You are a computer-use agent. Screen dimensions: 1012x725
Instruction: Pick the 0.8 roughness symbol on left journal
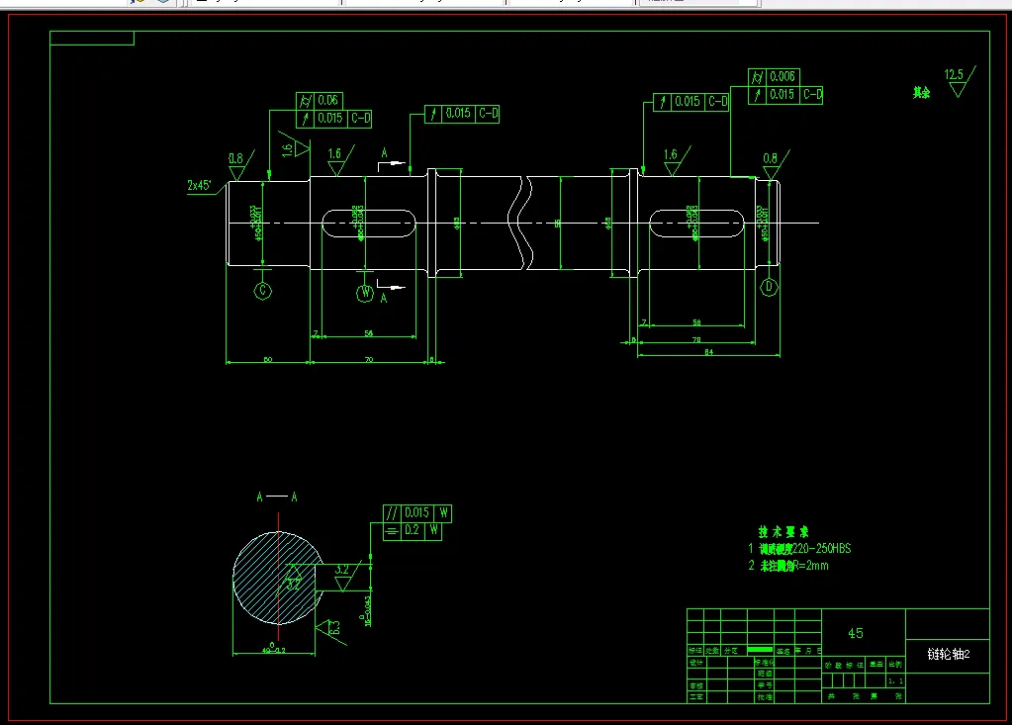pos(241,165)
